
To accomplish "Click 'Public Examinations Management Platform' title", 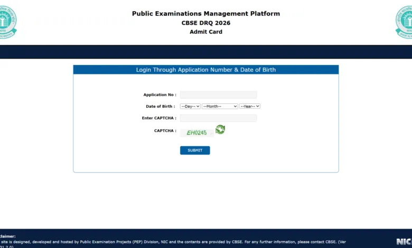I will (206, 14).
